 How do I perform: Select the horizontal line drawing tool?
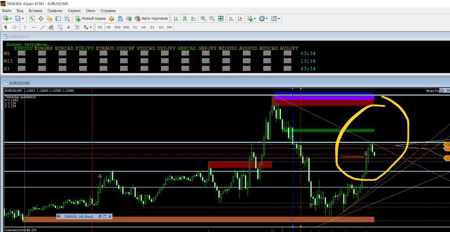(x=34, y=27)
